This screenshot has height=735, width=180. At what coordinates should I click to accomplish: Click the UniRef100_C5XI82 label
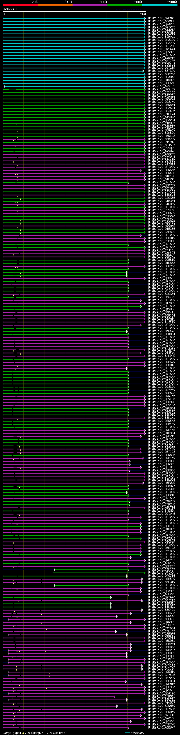161,93
